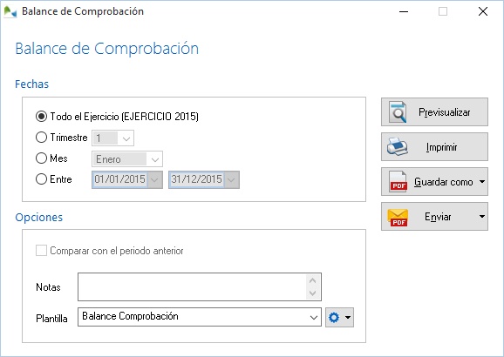Click the Previsualizar magnifier icon
Screen dimensions: 504x357
tap(398, 112)
